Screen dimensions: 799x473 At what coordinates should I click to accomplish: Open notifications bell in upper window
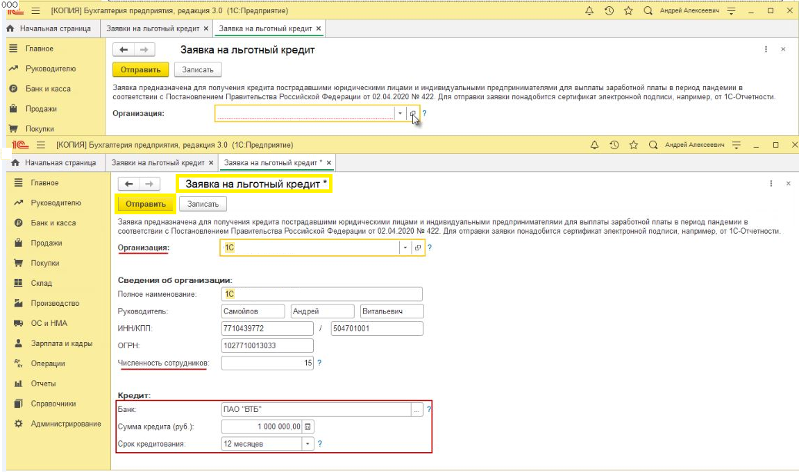tap(589, 10)
